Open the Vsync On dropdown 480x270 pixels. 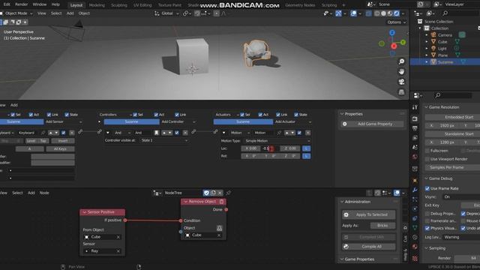click(x=461, y=197)
